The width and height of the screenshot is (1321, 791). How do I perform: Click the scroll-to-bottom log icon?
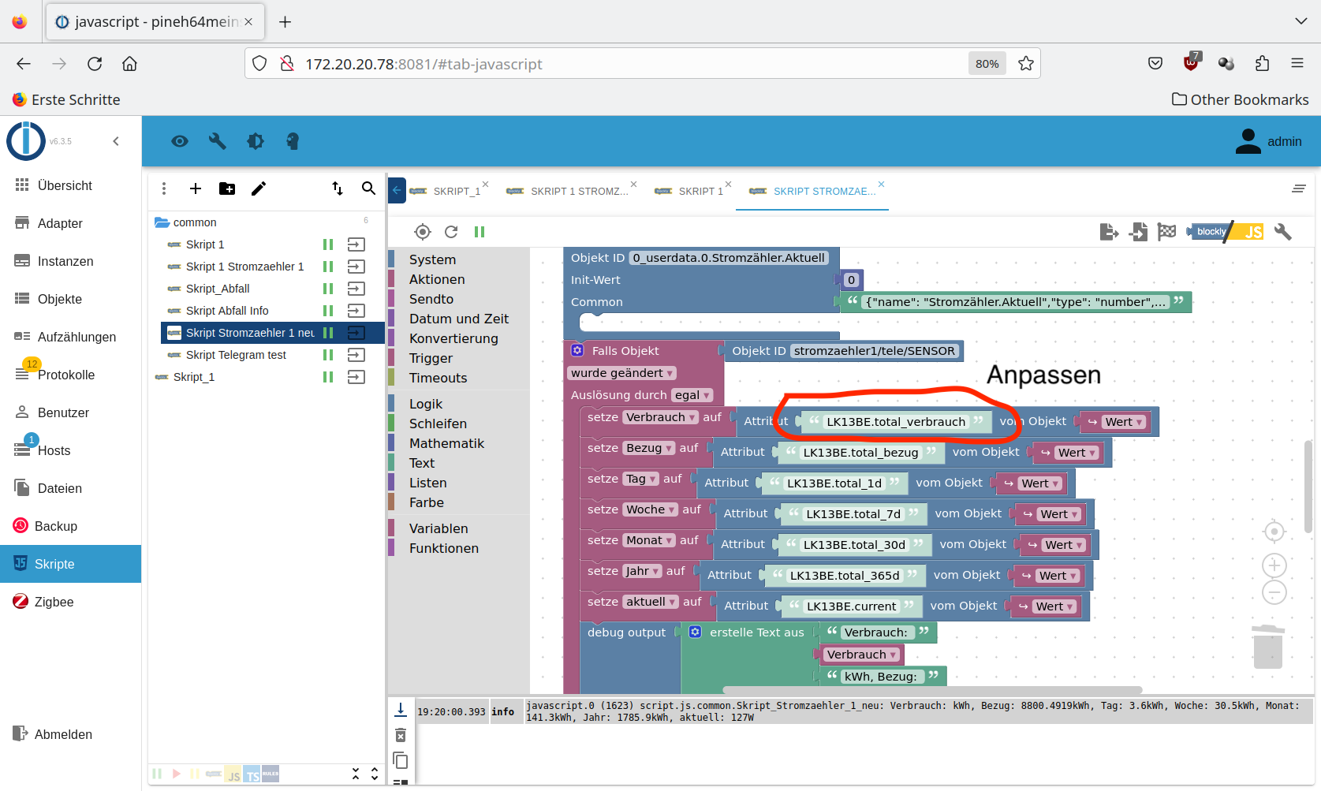click(401, 710)
